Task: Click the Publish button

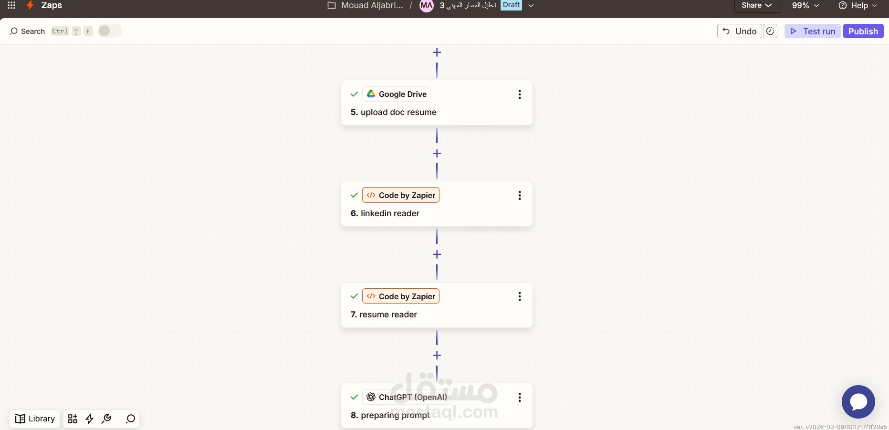Action: tap(863, 31)
